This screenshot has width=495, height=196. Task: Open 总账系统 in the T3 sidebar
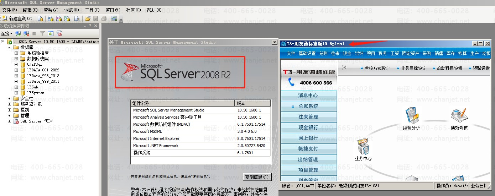(308, 106)
